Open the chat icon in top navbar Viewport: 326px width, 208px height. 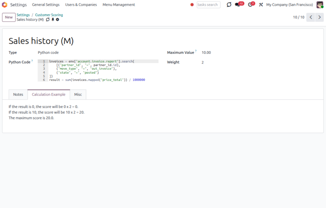[x=229, y=5]
